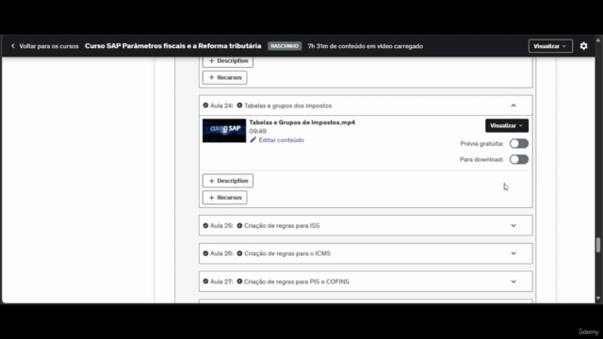
Task: Click the course title Curso SAP Parâmetros fiscais
Action: click(x=173, y=46)
